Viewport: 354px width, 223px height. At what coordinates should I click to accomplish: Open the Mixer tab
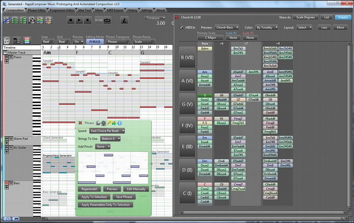coord(99,10)
